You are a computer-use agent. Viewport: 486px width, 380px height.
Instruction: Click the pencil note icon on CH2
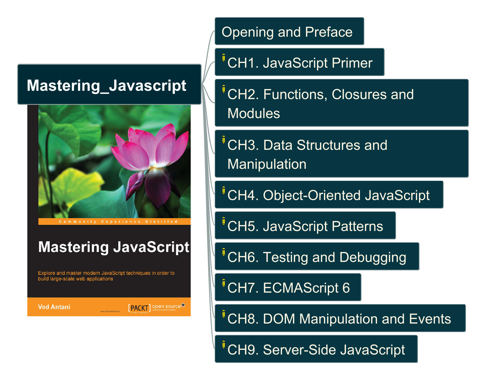pos(223,89)
